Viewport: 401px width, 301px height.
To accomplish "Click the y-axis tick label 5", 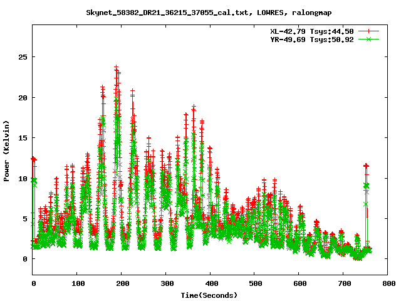I will click(25, 219).
